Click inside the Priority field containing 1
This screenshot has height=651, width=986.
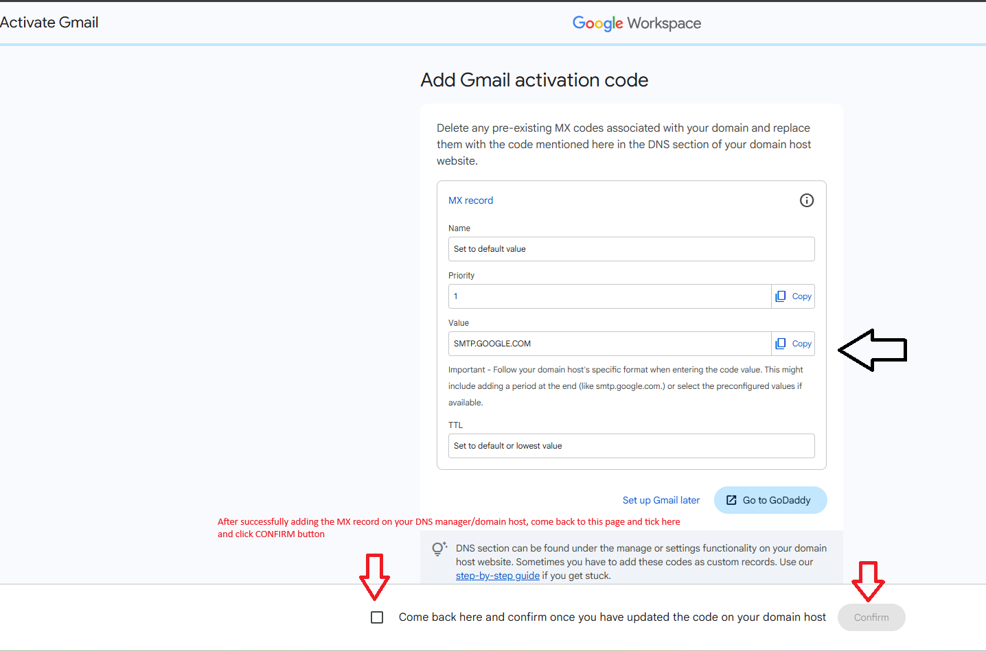point(609,296)
